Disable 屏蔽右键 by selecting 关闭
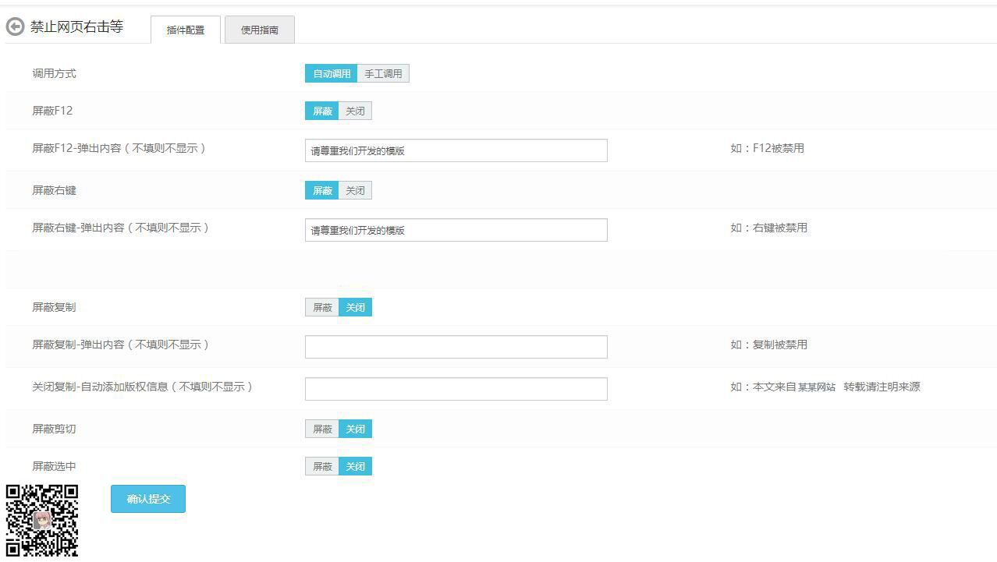 coord(355,190)
